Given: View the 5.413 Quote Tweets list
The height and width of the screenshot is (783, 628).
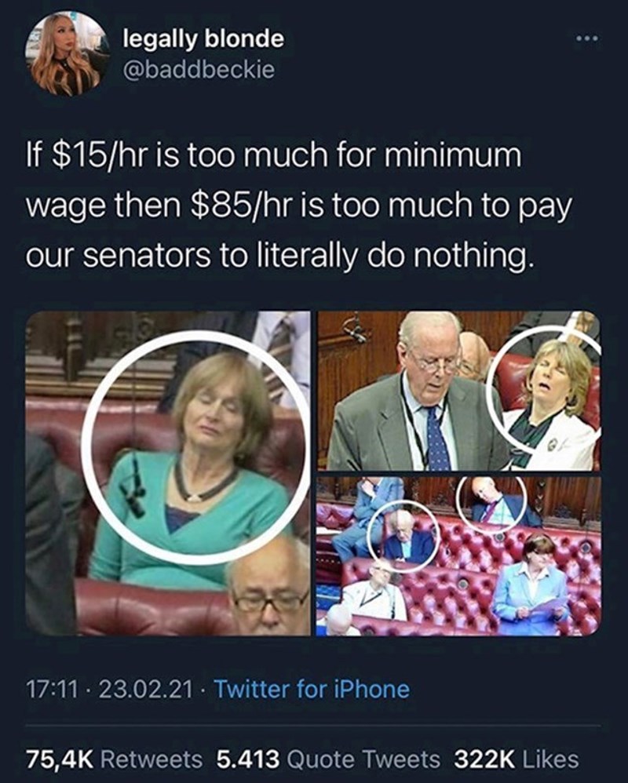Looking at the screenshot, I should click(328, 759).
